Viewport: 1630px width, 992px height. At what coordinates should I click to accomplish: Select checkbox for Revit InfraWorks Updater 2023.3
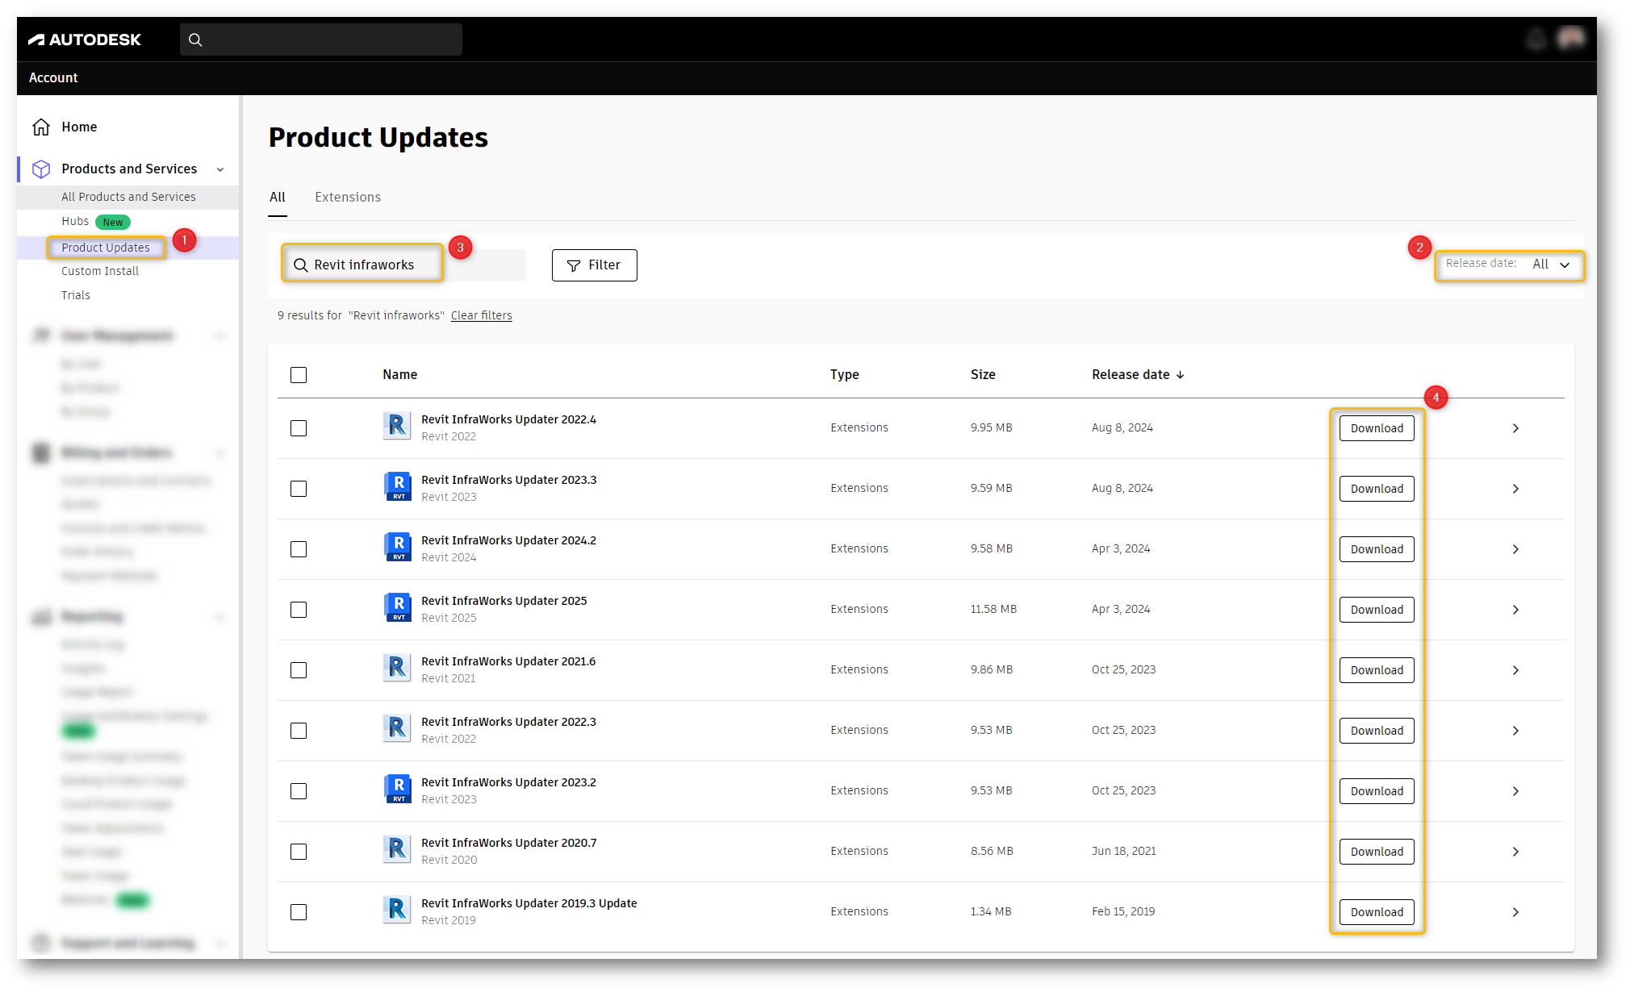pyautogui.click(x=299, y=489)
